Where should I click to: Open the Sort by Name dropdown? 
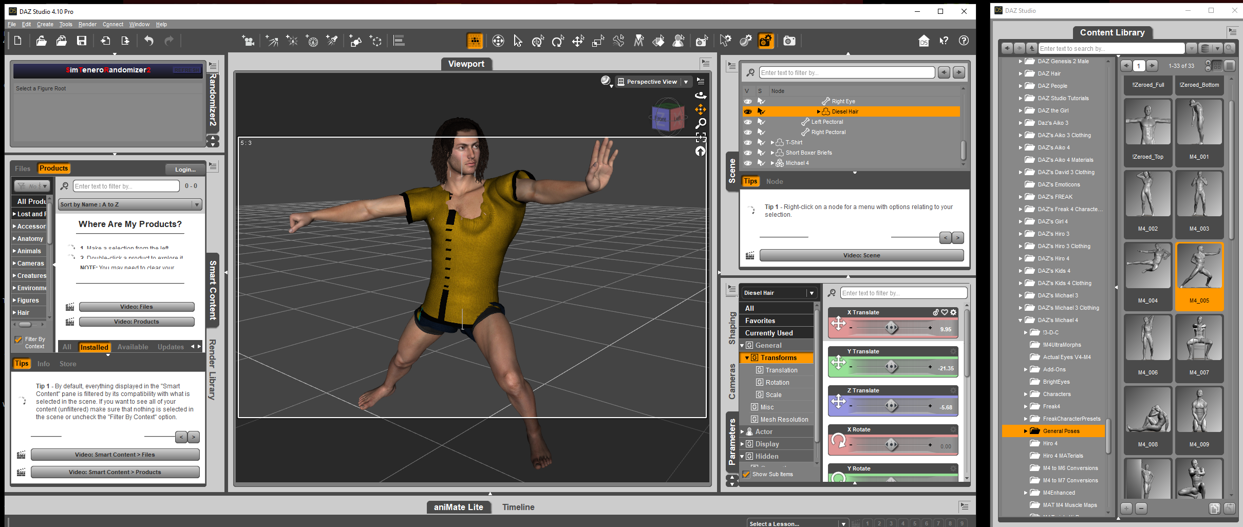tap(130, 204)
